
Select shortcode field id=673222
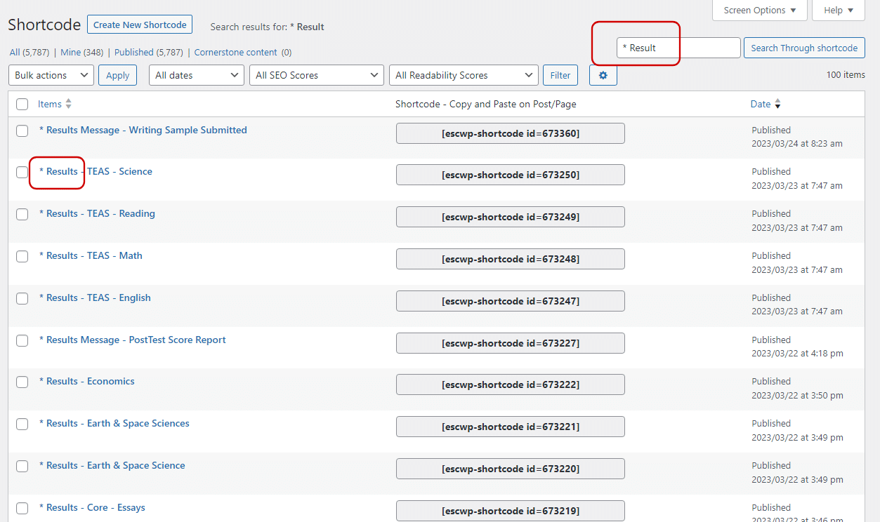511,384
